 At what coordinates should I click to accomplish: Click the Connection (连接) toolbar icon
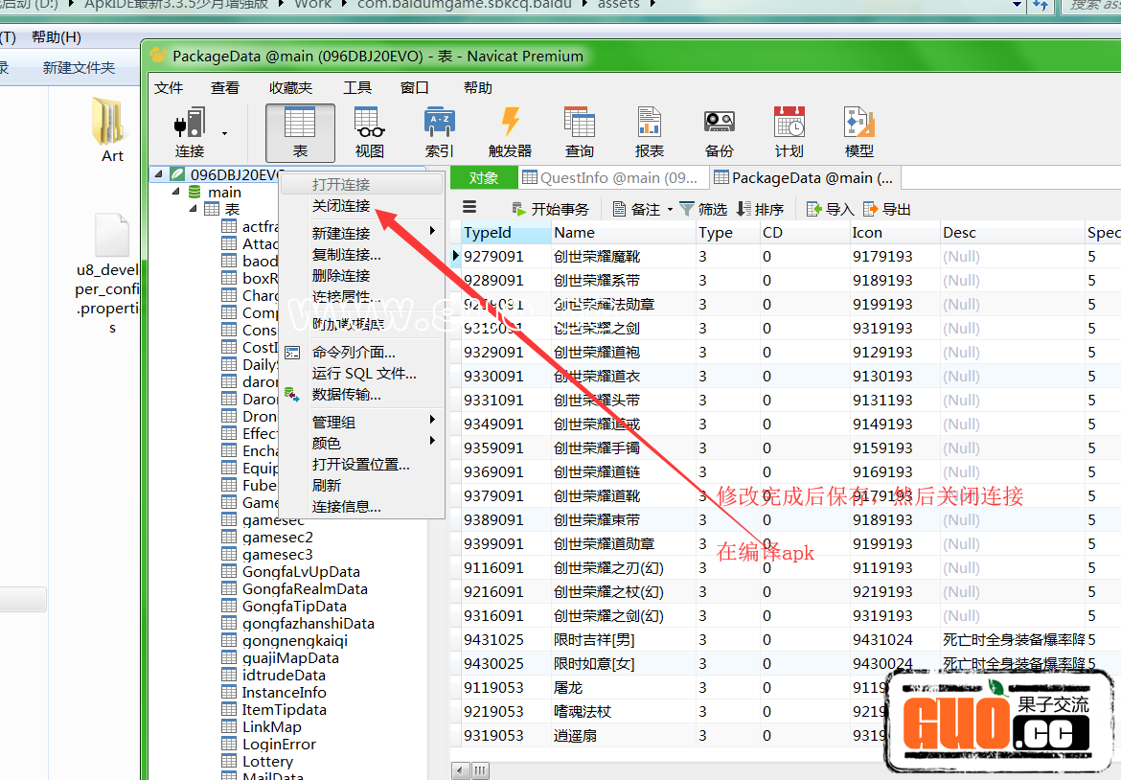190,132
